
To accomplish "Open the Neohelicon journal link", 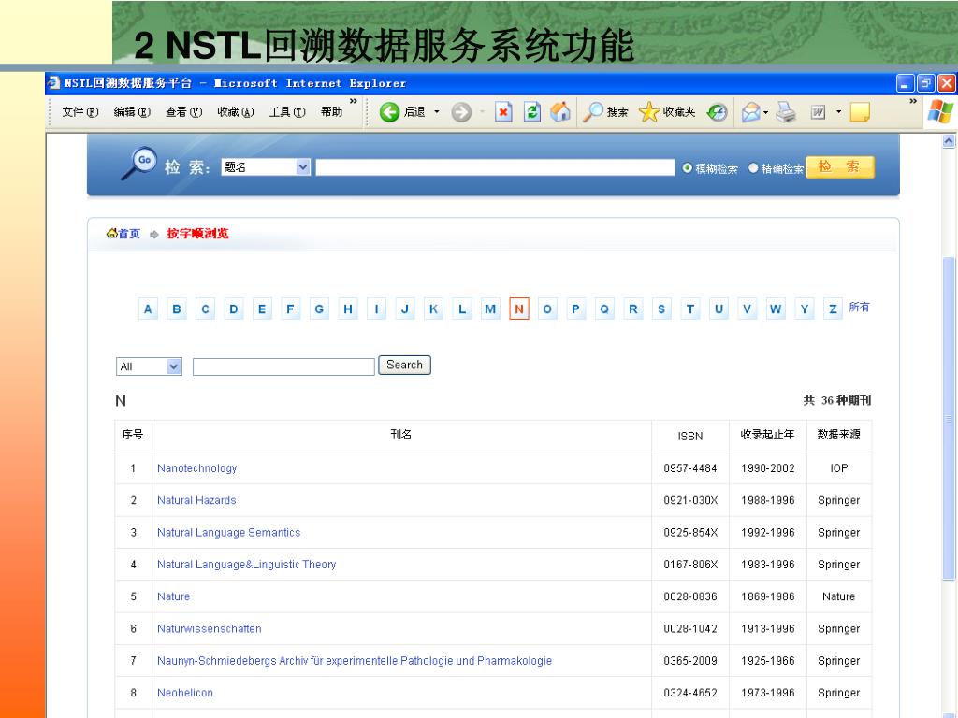I will (x=185, y=693).
